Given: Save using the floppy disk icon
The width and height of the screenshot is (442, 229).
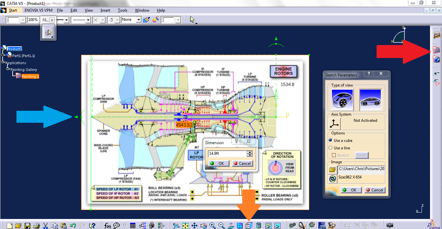Looking at the screenshot, I should pyautogui.click(x=28, y=225).
